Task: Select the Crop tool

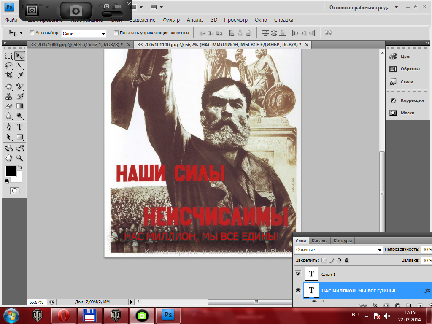Action: point(9,75)
